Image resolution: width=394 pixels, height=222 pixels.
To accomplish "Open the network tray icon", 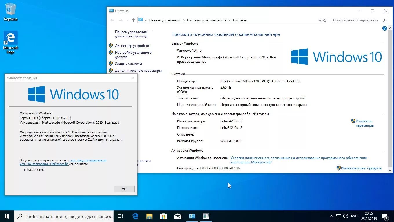I will [x=339, y=216].
